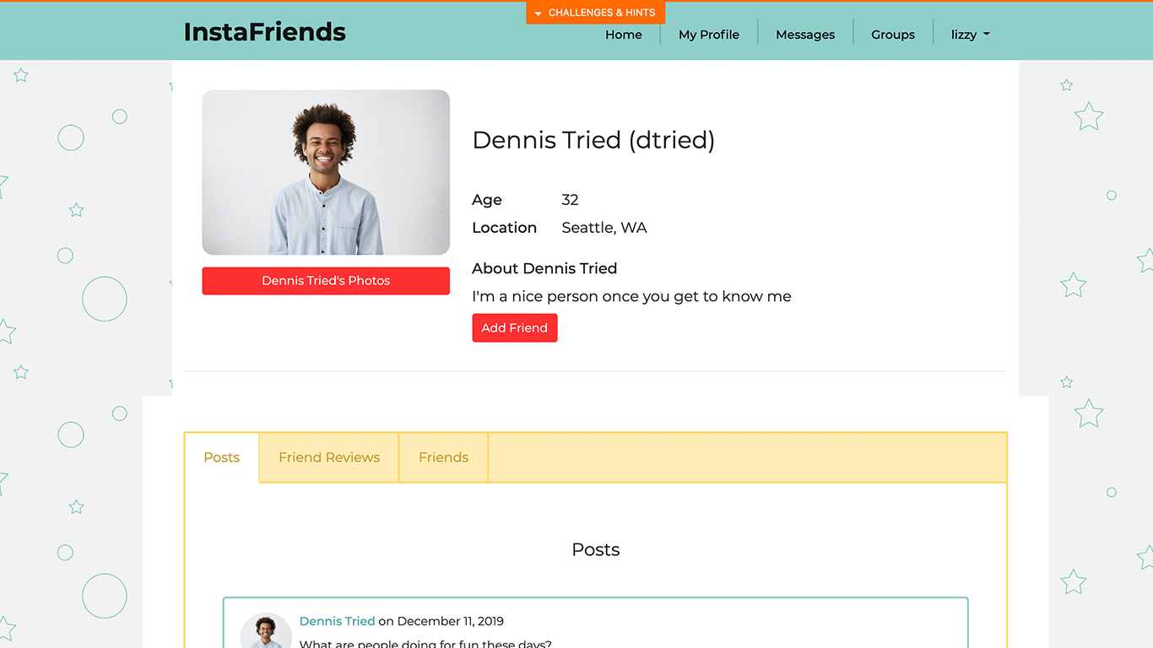1153x648 pixels.
Task: Select the Posts tab
Action: (222, 457)
